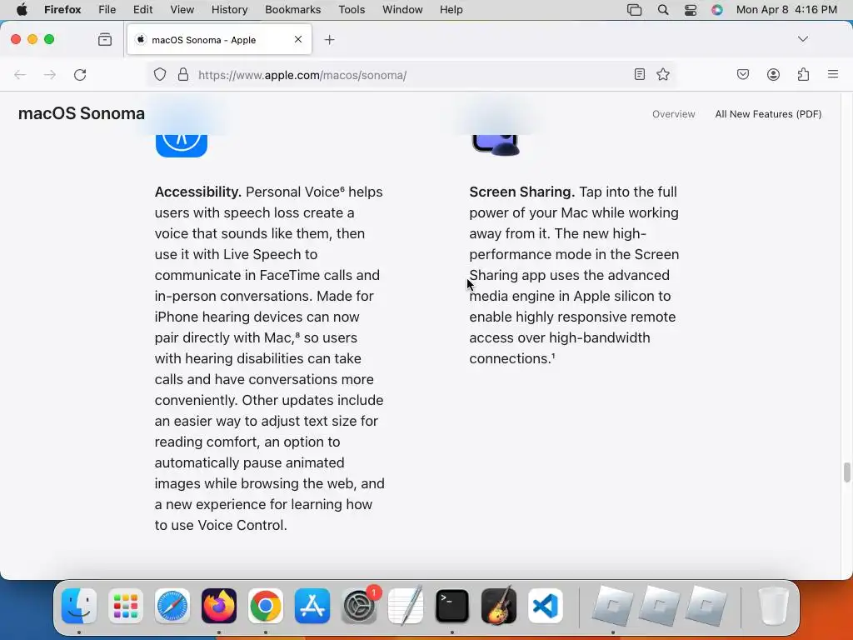Image resolution: width=853 pixels, height=640 pixels.
Task: Select the macOS Sonoma - Apple tab
Action: click(x=219, y=40)
